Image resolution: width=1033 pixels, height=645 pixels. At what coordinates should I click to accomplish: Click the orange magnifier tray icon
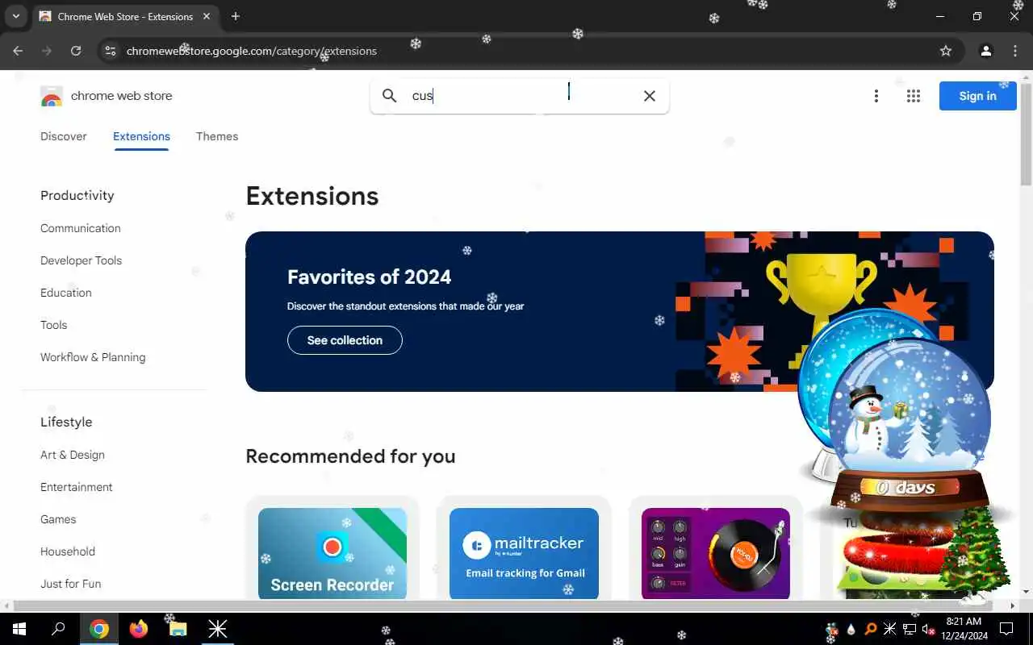(871, 629)
